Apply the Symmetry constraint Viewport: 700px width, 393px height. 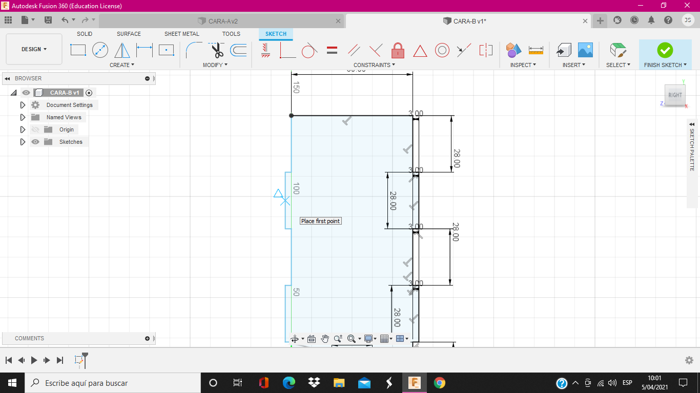click(486, 50)
